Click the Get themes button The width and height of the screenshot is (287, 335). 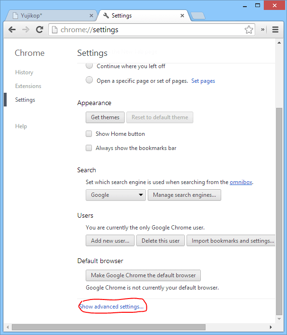[105, 117]
